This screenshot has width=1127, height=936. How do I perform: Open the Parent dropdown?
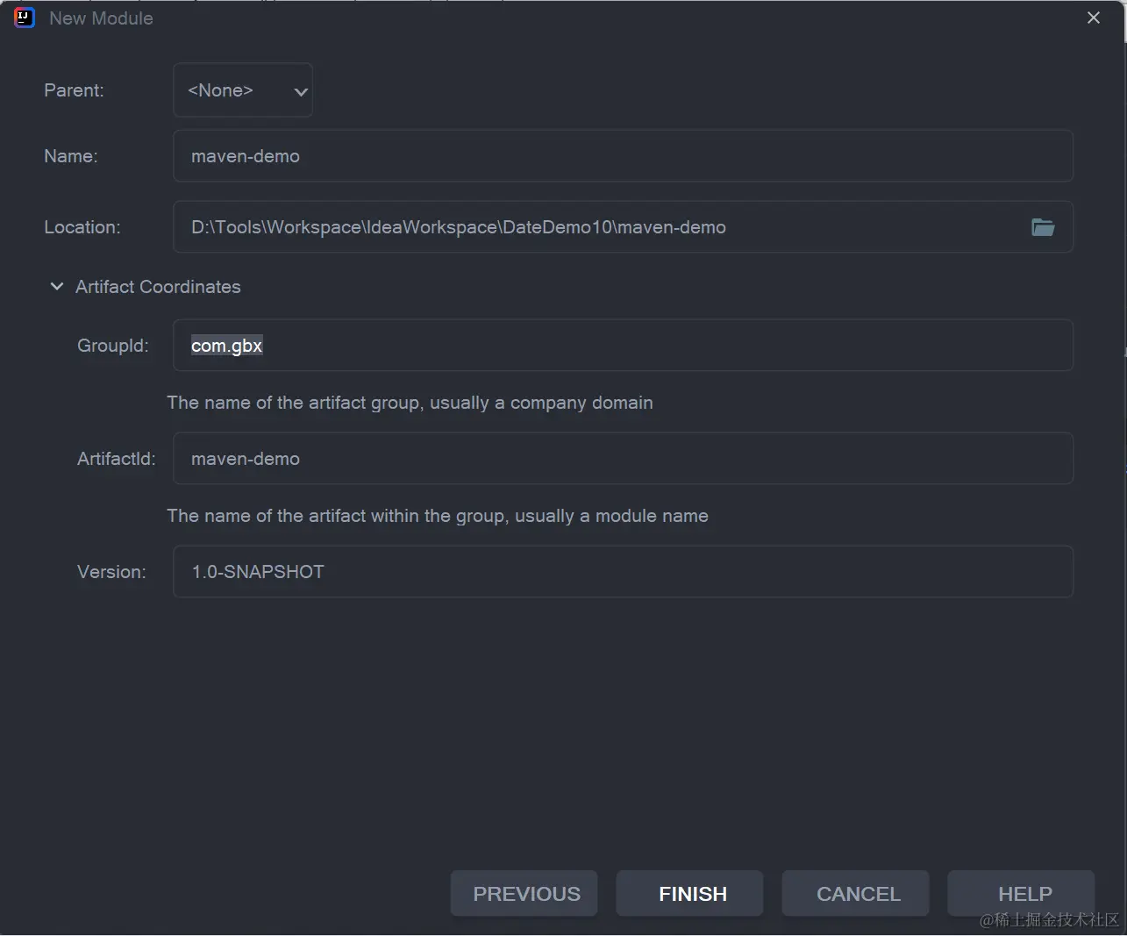(243, 89)
